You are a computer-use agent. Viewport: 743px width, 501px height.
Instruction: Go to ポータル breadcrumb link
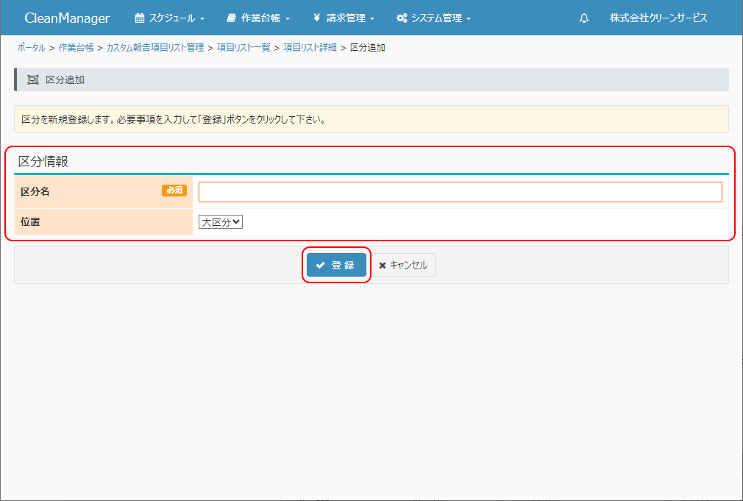click(32, 47)
